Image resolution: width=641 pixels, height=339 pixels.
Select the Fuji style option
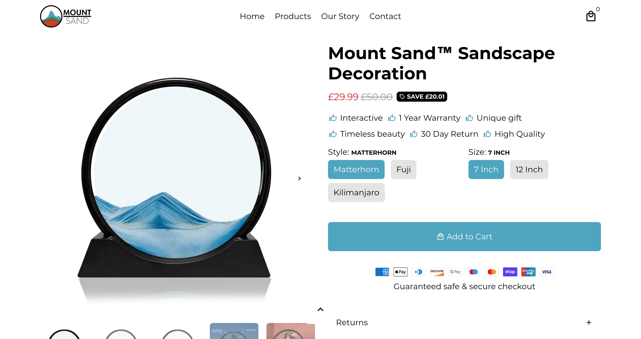tap(404, 170)
